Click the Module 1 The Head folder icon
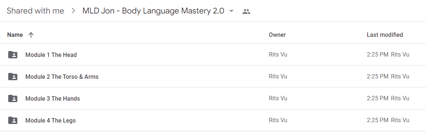Image resolution: width=426 pixels, height=132 pixels. click(x=13, y=55)
